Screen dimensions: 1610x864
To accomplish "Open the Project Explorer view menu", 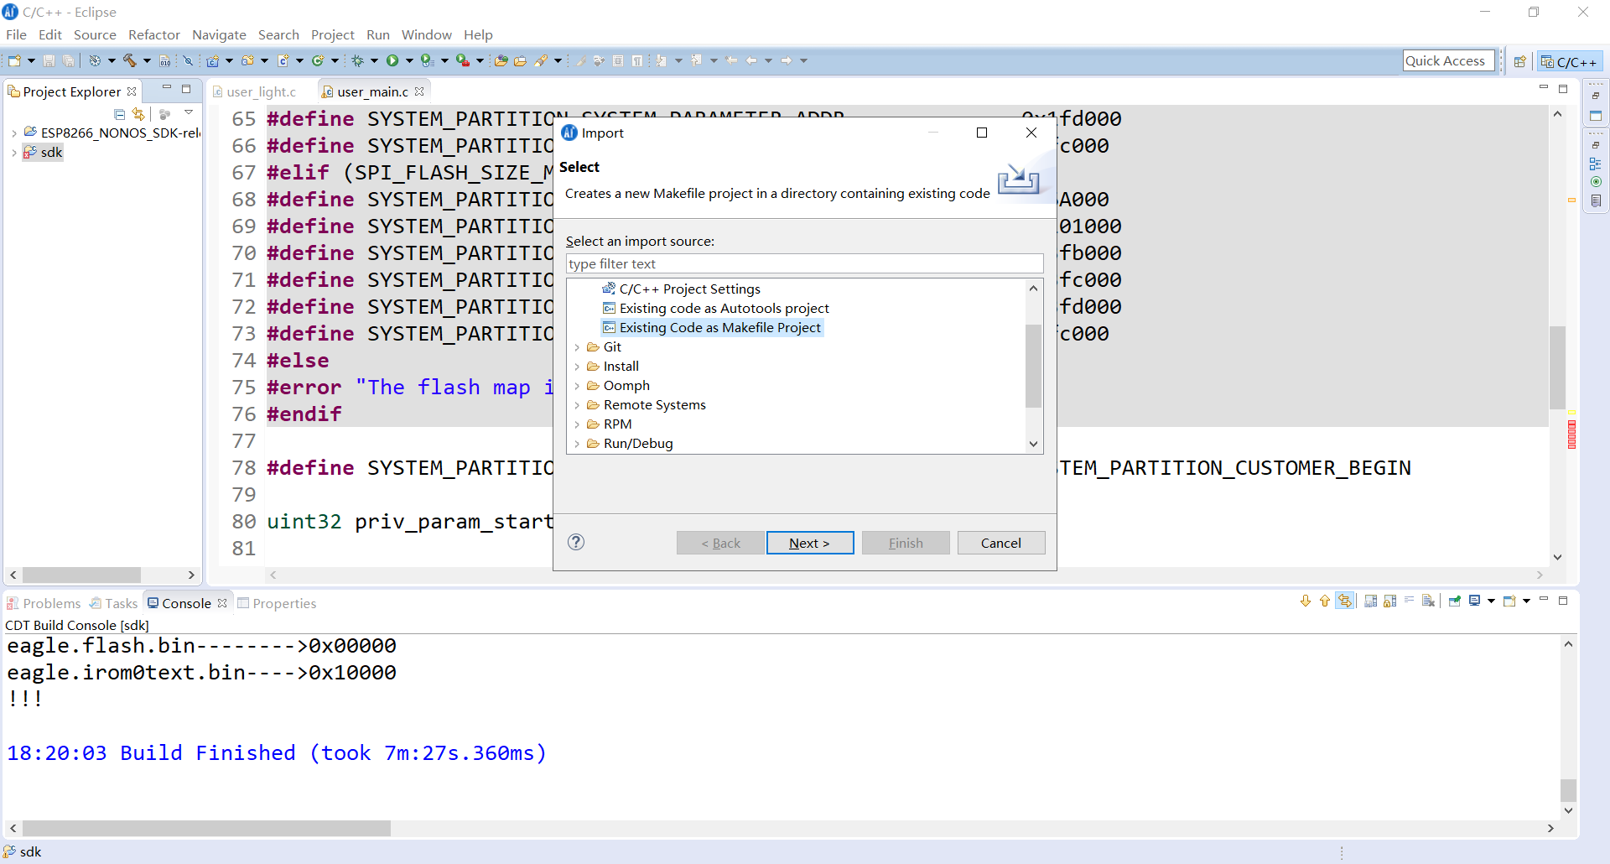I will pyautogui.click(x=189, y=112).
